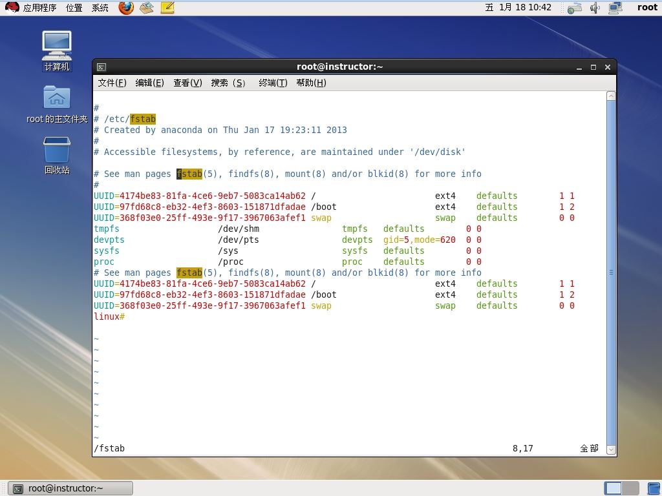Click the network connection tray icon

575,8
